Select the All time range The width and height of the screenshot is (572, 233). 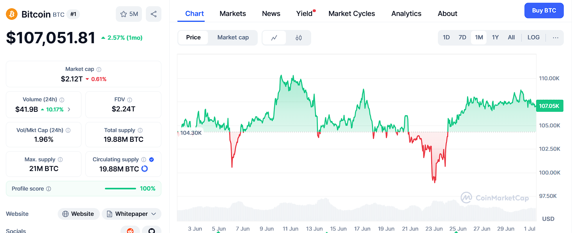511,38
